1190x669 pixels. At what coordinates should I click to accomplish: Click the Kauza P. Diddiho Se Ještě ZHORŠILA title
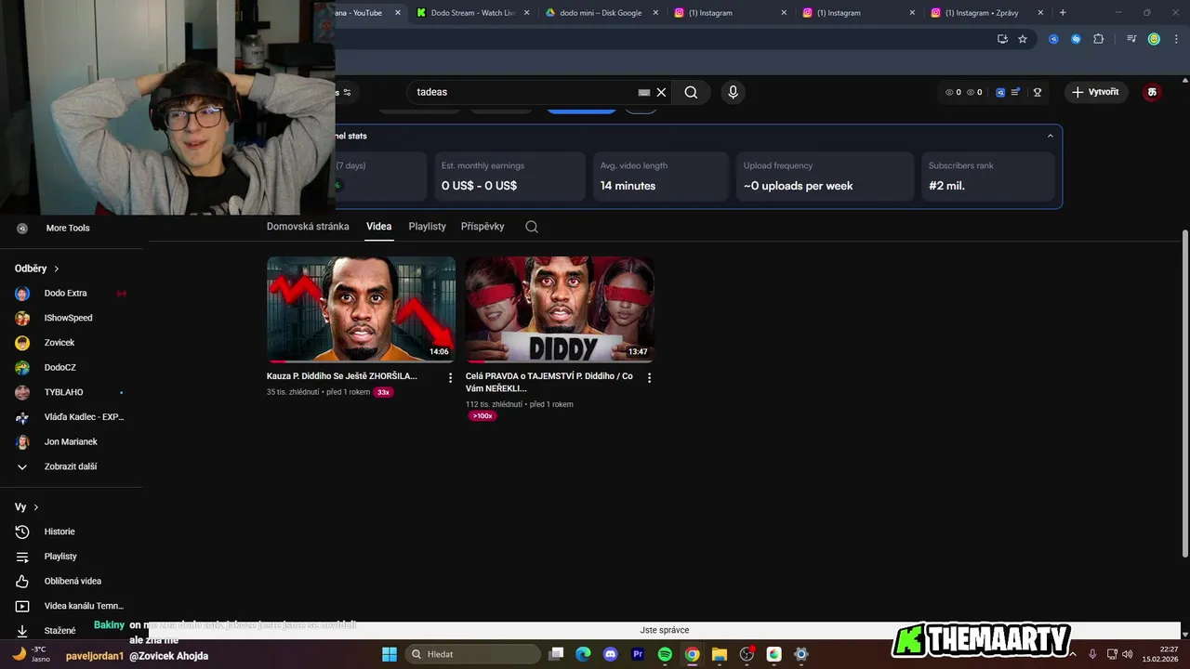coord(342,376)
